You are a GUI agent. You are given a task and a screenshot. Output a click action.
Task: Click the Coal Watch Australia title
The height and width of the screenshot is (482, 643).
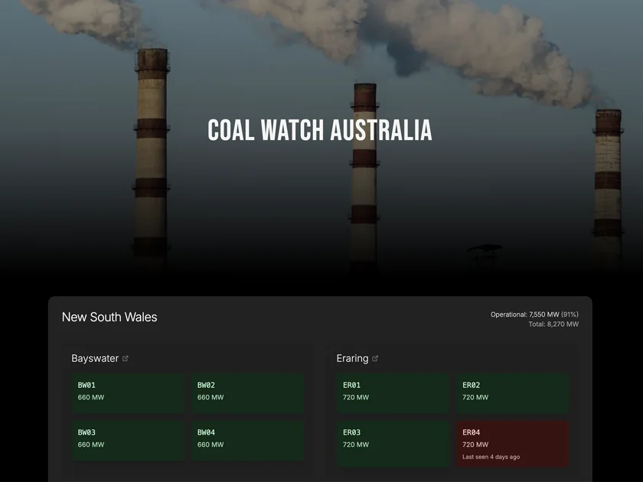(x=319, y=130)
